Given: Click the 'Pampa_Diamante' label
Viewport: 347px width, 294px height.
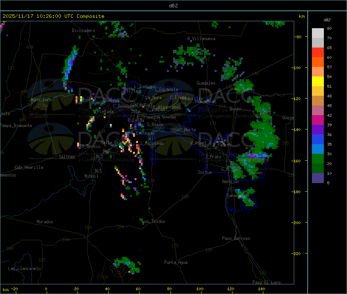Looking at the screenshot, I should 16,126.
